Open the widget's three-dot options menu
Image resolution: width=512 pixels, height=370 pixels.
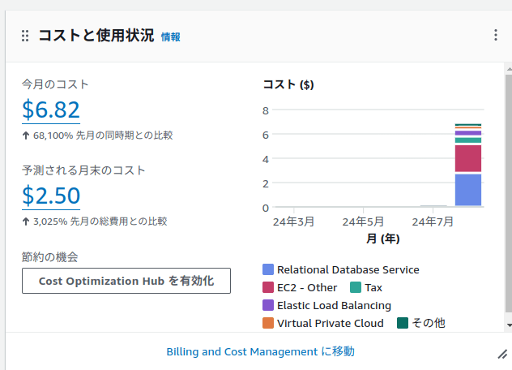pos(496,35)
